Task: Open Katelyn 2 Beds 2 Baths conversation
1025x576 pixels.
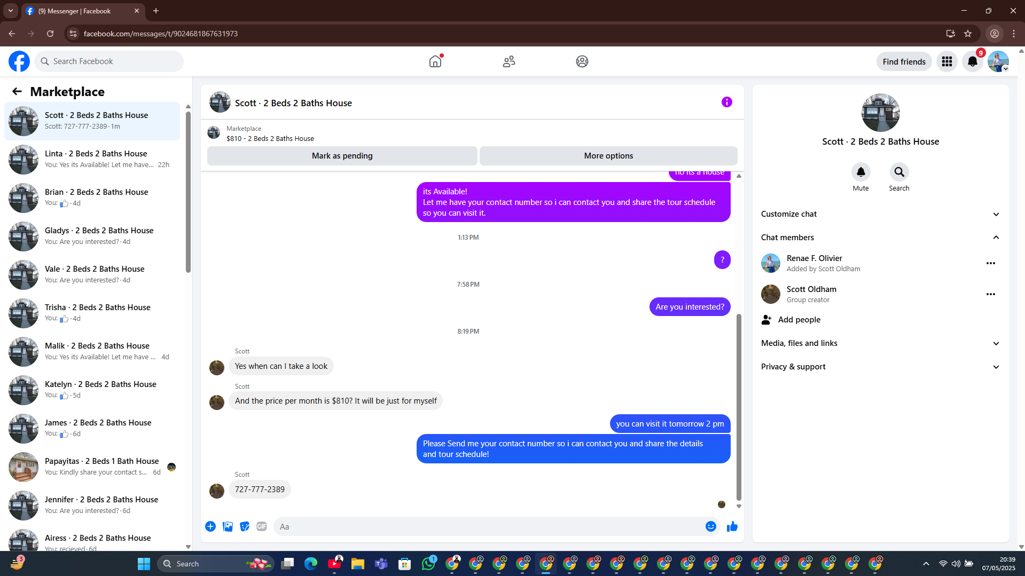Action: (92, 390)
